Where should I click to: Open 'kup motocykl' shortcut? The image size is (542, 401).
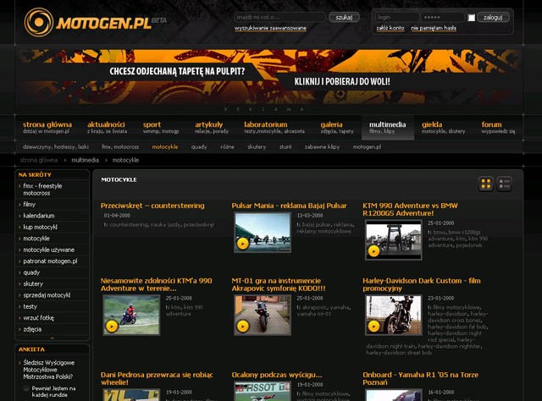click(x=40, y=228)
